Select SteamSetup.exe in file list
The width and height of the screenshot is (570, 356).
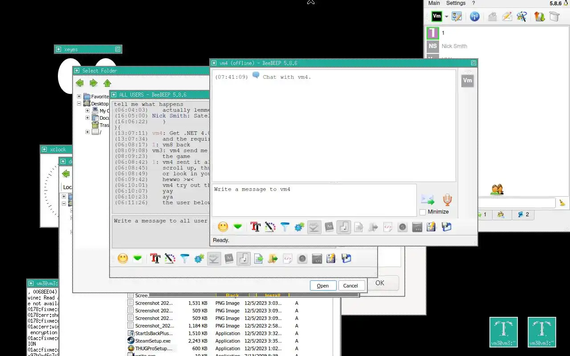point(153,341)
